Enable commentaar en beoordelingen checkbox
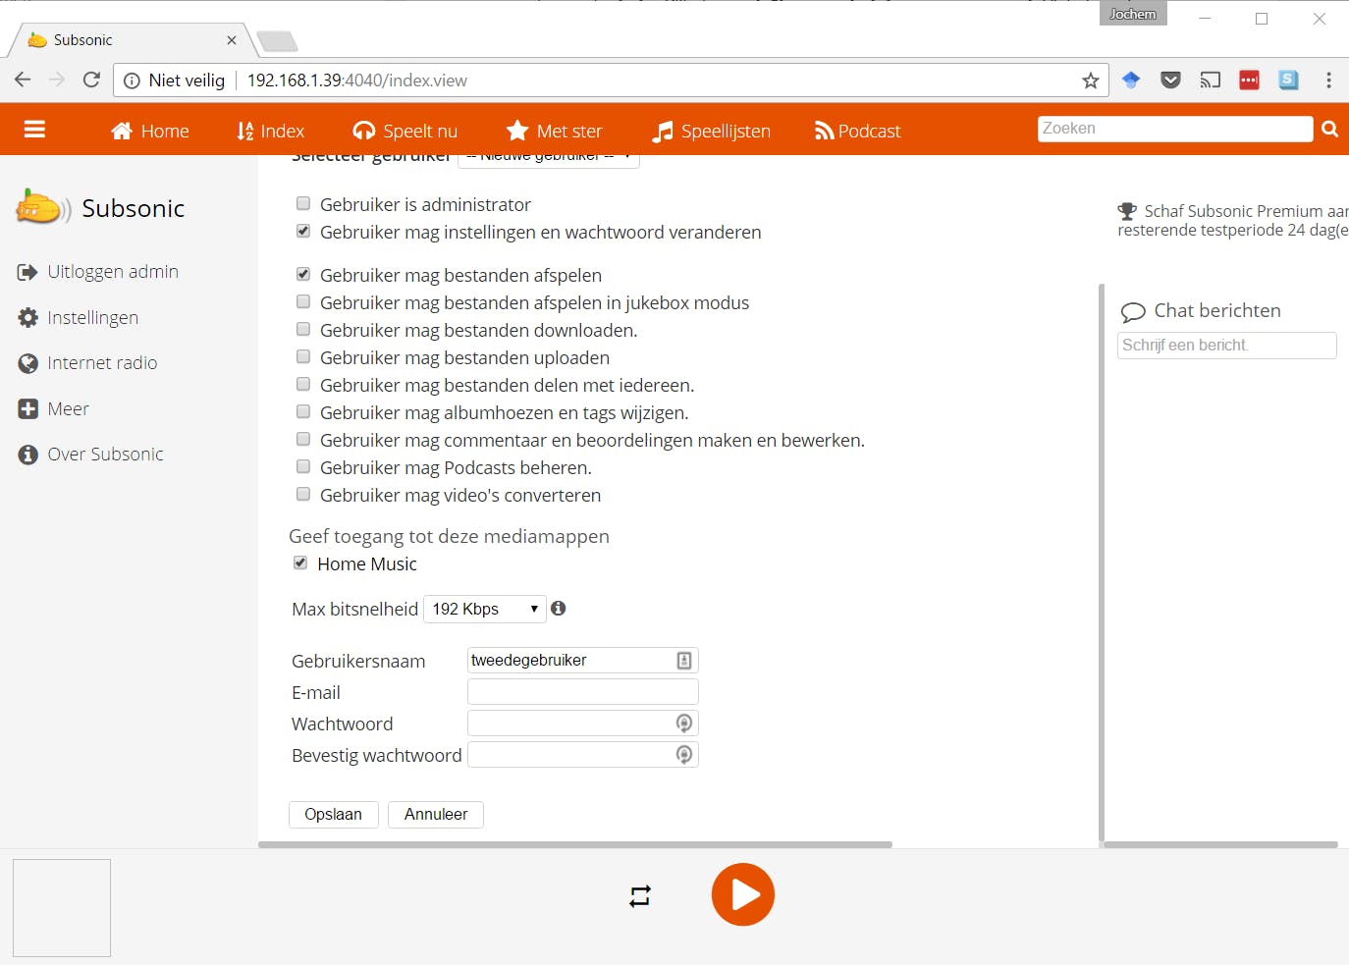1349x965 pixels. (303, 439)
